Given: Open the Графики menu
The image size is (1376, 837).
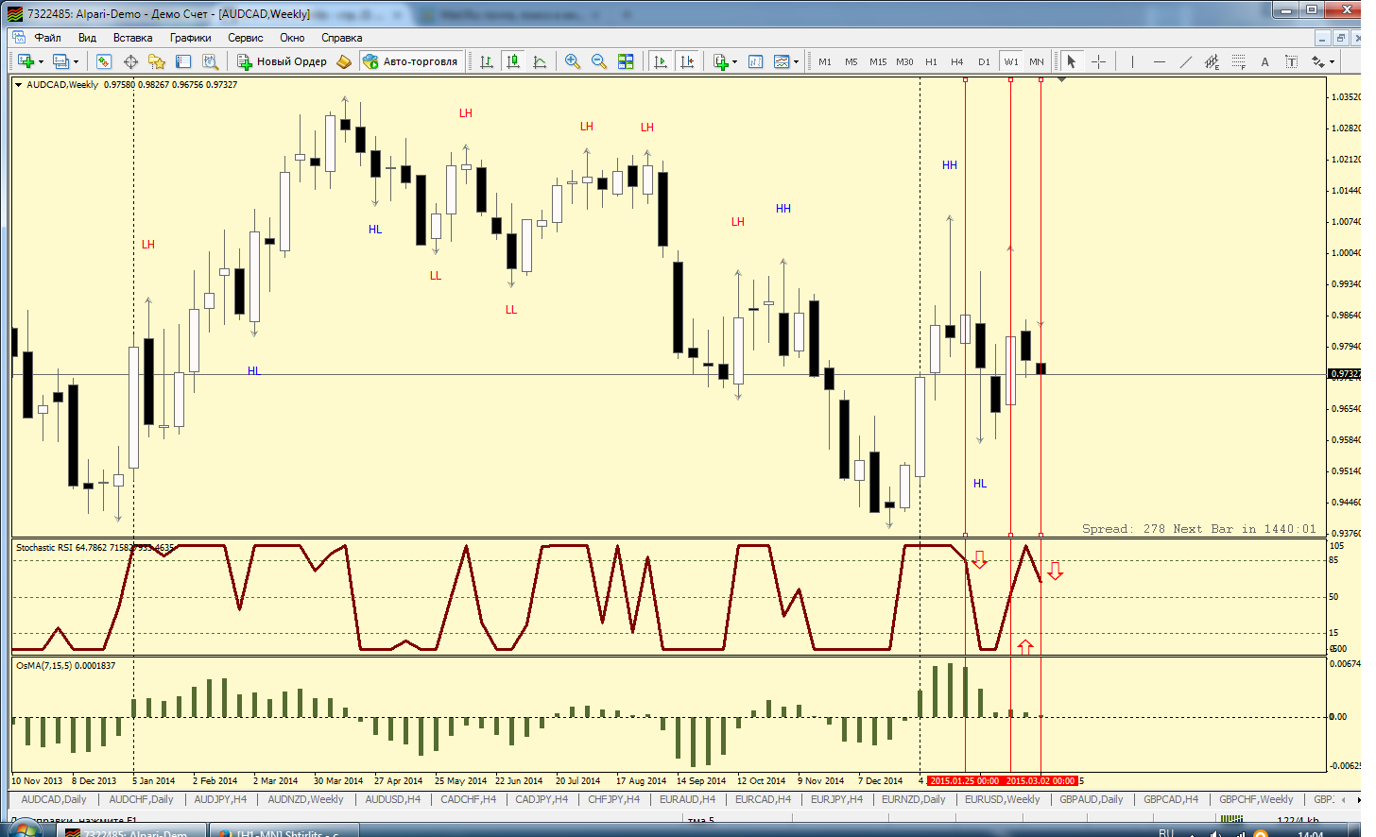Looking at the screenshot, I should pyautogui.click(x=191, y=38).
